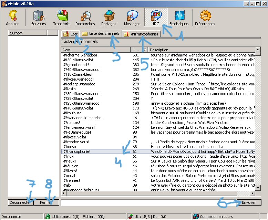
Task: Select channel #!25-30ans.wanadoo!
Action: [x=158, y=103]
